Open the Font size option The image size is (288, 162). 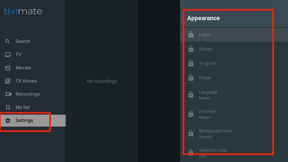click(207, 114)
